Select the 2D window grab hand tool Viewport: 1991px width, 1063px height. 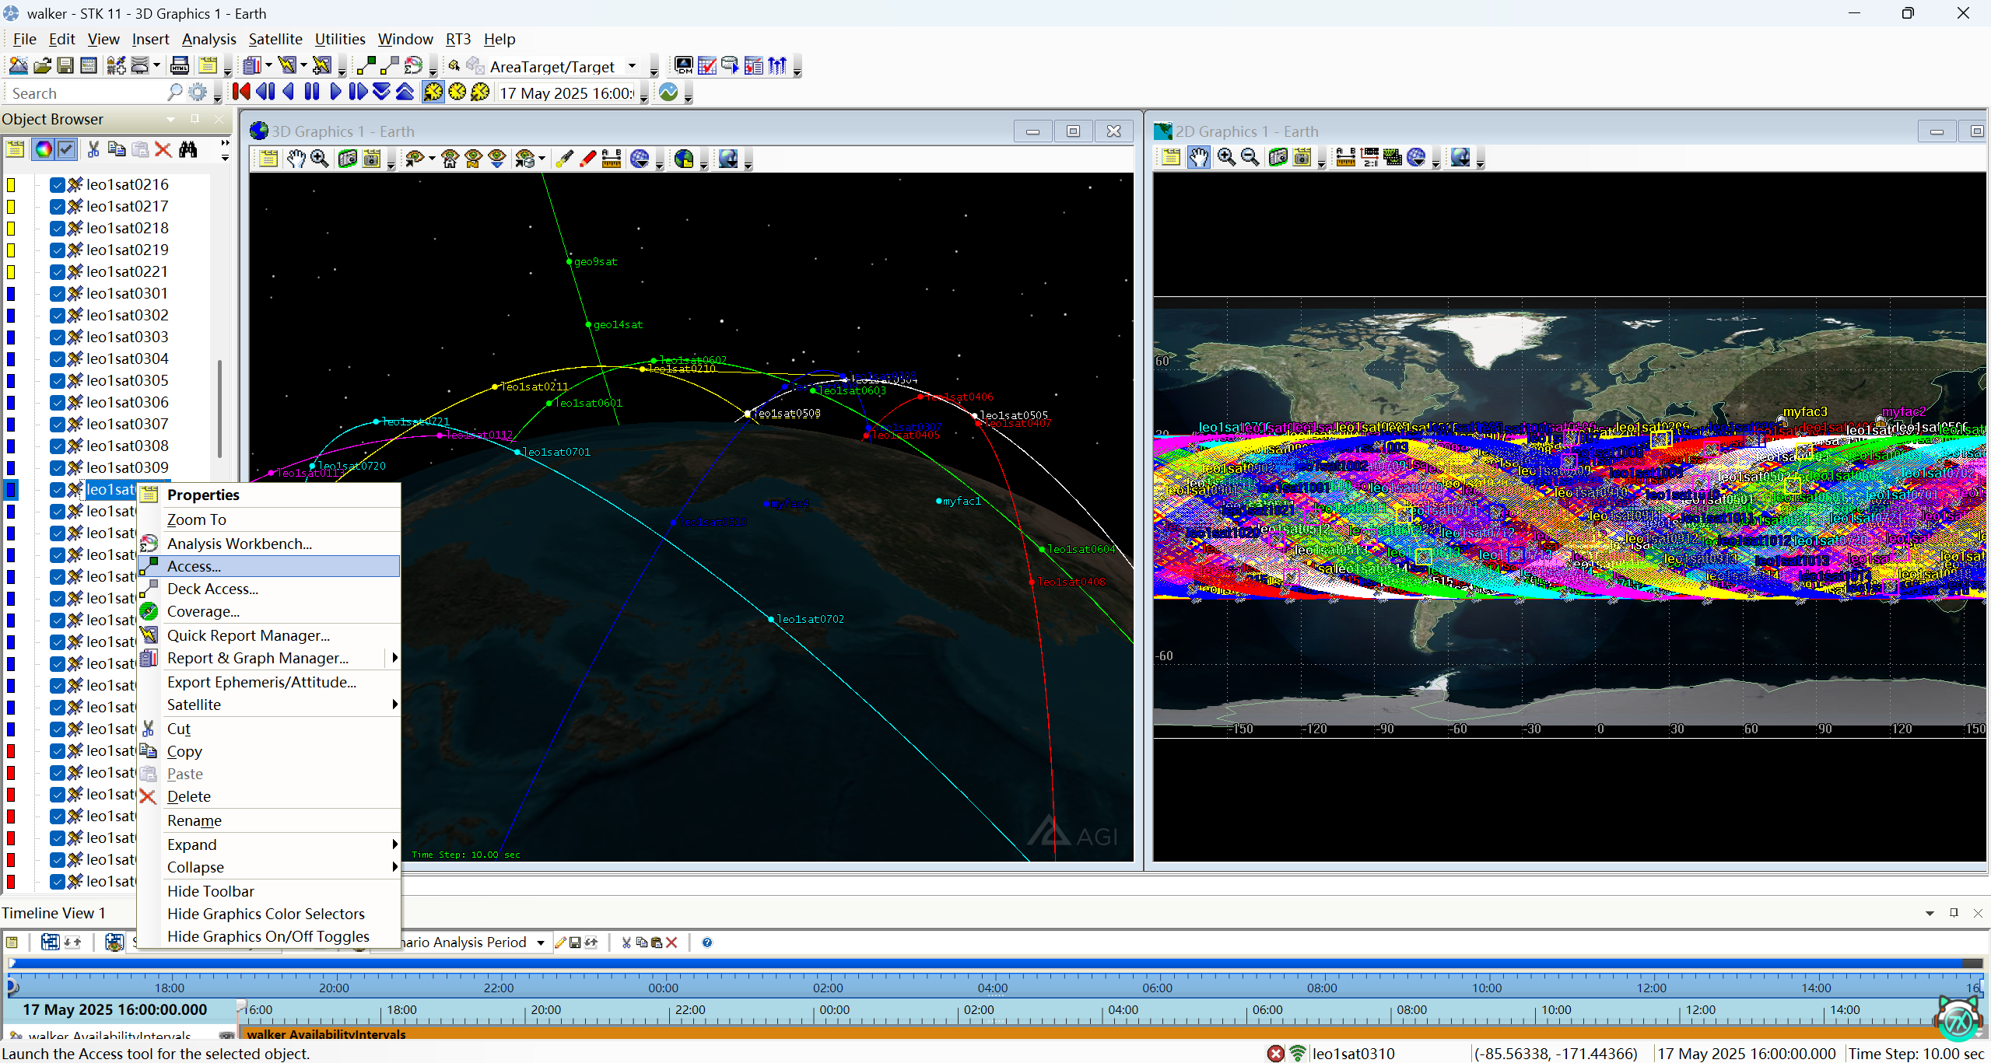coord(1198,157)
